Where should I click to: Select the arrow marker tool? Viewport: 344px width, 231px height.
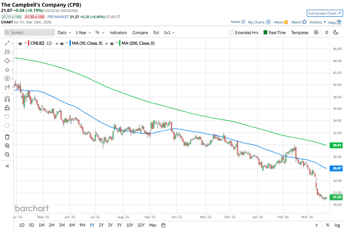tap(7, 70)
